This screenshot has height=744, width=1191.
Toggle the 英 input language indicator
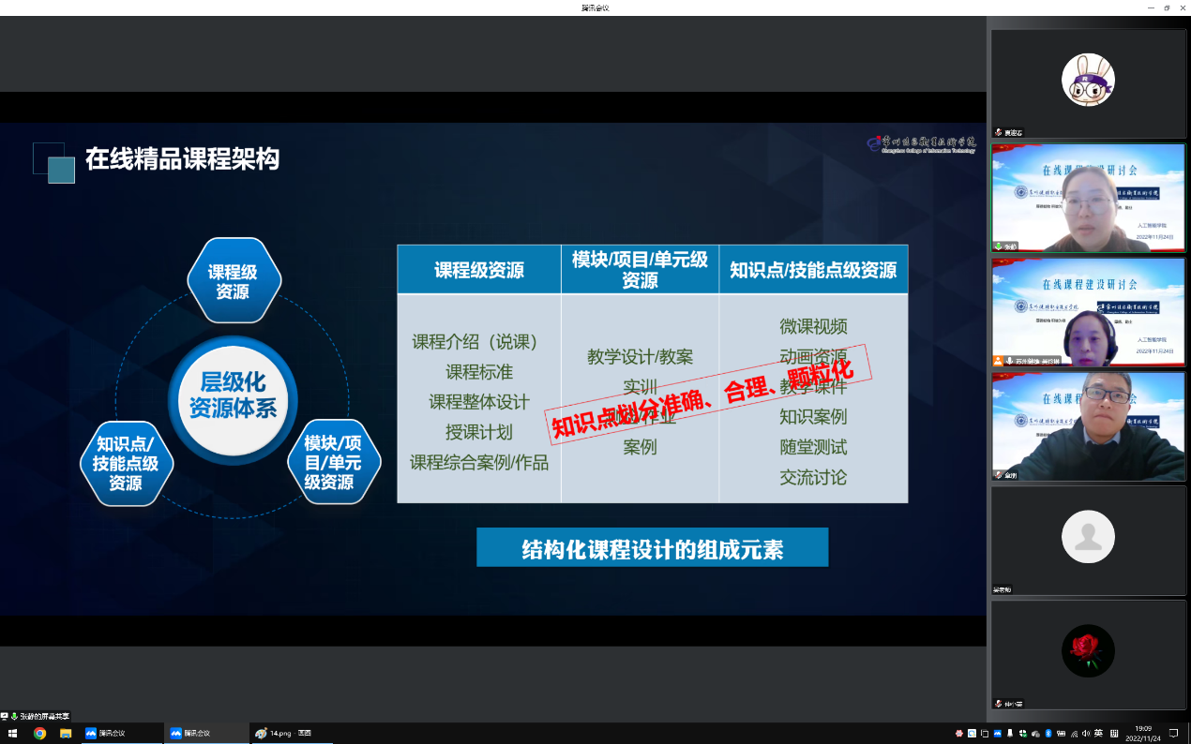point(1098,733)
